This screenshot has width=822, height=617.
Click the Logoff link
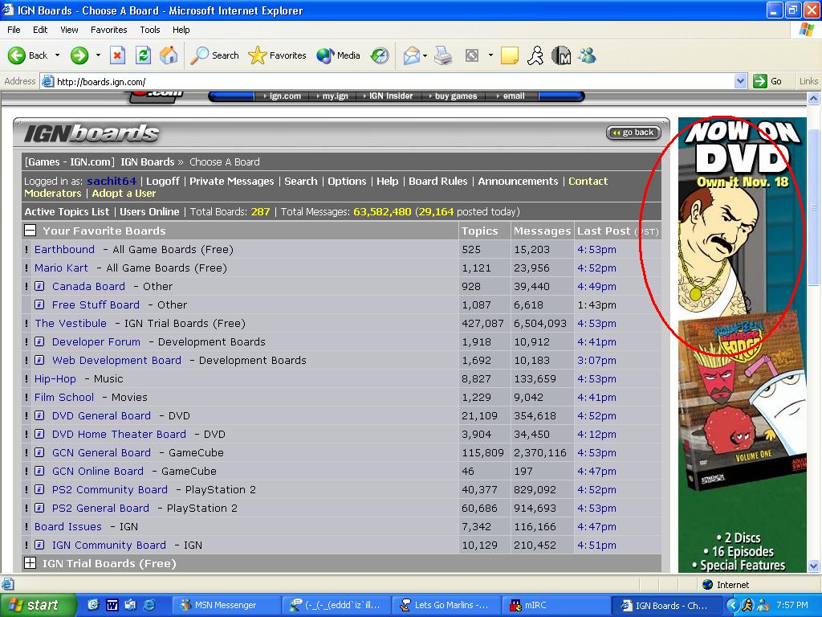[162, 181]
